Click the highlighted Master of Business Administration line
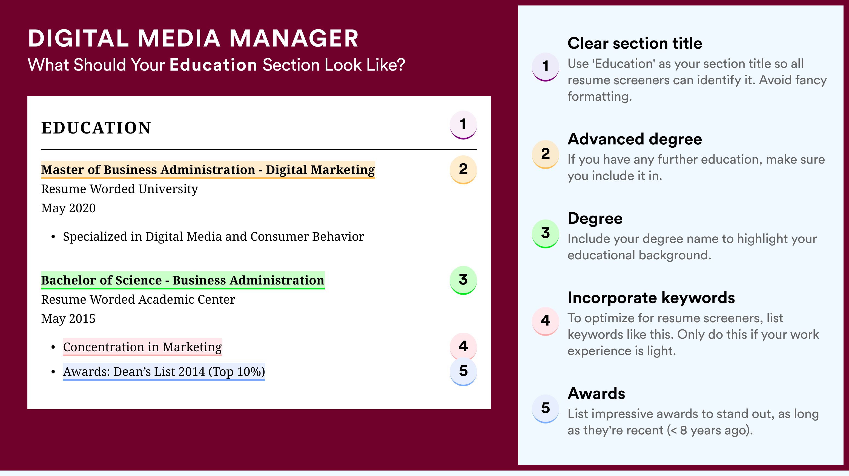This screenshot has width=849, height=476. click(208, 170)
